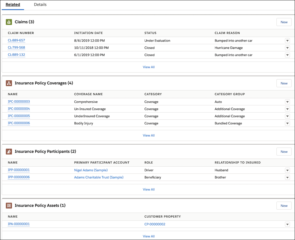Click the Insurance Policy Coverages icon

[9, 83]
